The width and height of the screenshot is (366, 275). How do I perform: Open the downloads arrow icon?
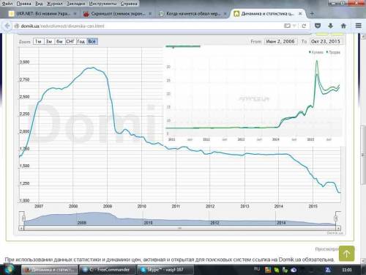(330, 26)
